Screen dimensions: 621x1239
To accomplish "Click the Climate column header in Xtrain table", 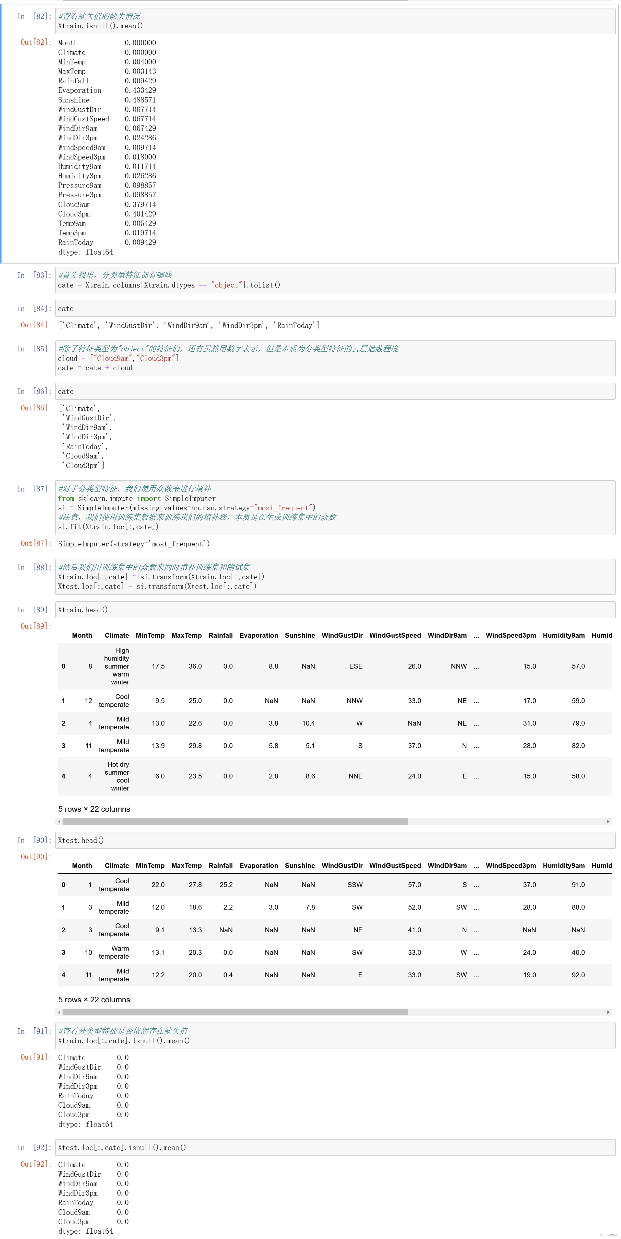I will coord(117,635).
